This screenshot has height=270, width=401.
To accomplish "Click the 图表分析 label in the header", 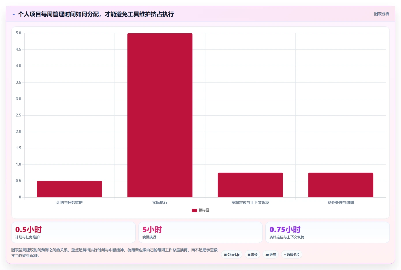I will pos(381,14).
